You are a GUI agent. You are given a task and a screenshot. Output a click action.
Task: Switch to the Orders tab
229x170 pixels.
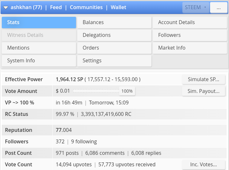pos(114,48)
